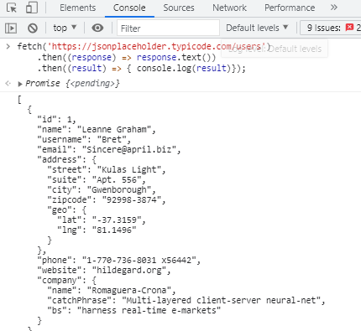Focus the console Filter input field
This screenshot has height=331, width=361.
168,28
